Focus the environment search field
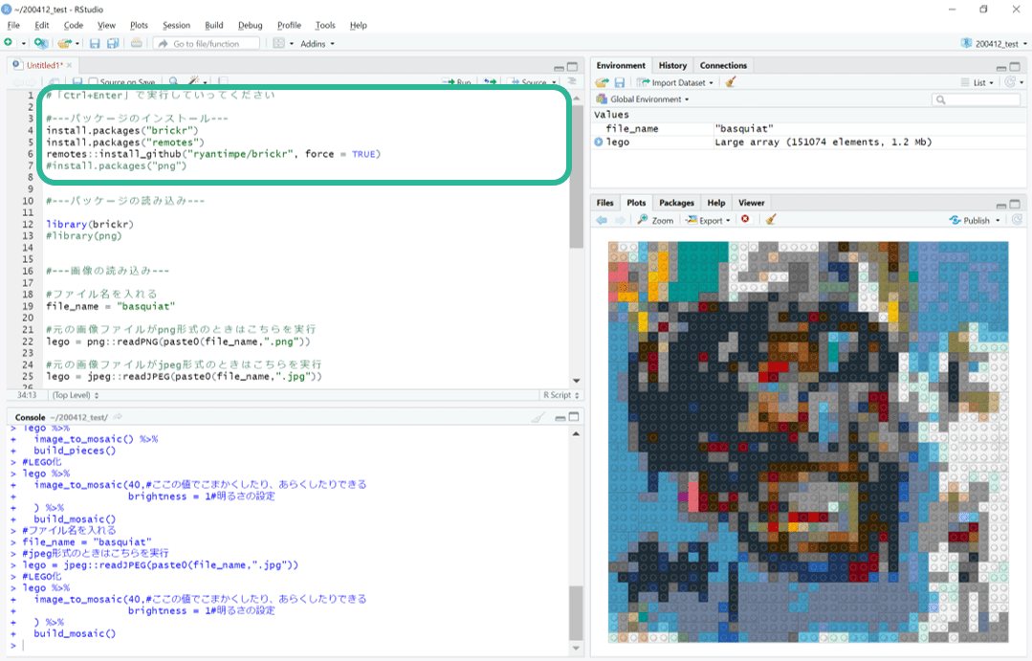 pos(977,99)
